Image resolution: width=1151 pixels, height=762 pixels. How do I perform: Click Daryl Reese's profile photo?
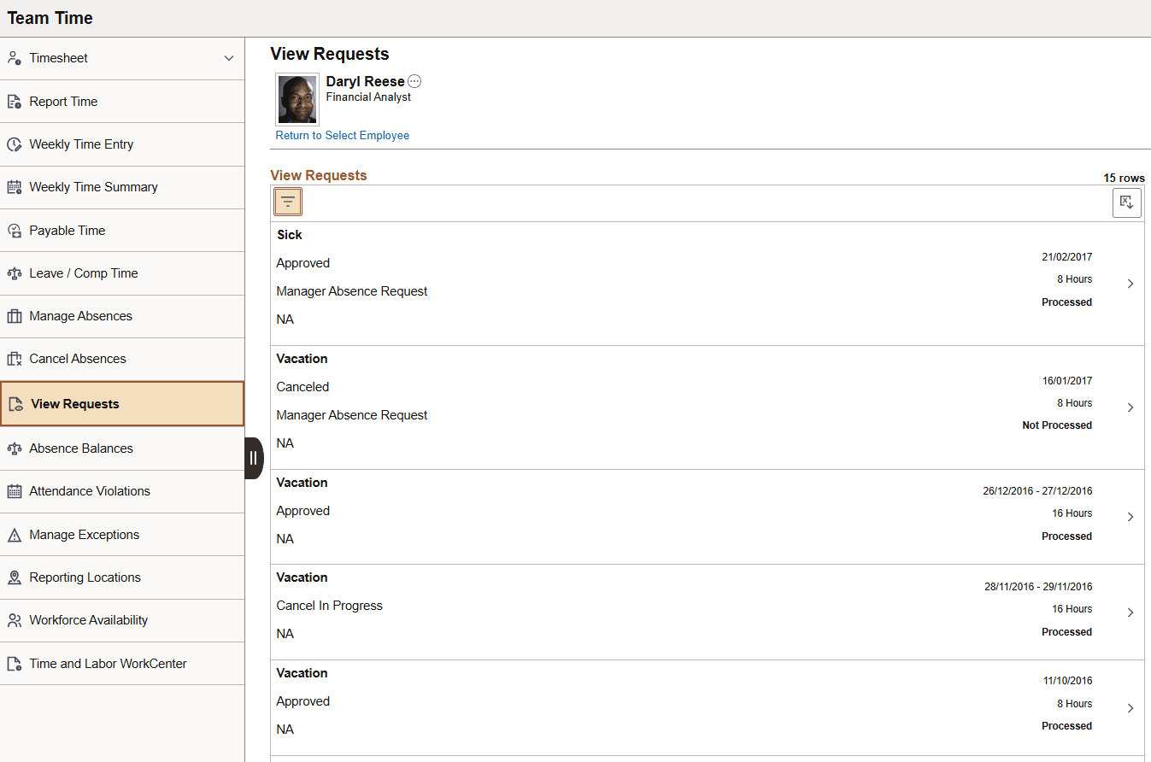pos(297,99)
